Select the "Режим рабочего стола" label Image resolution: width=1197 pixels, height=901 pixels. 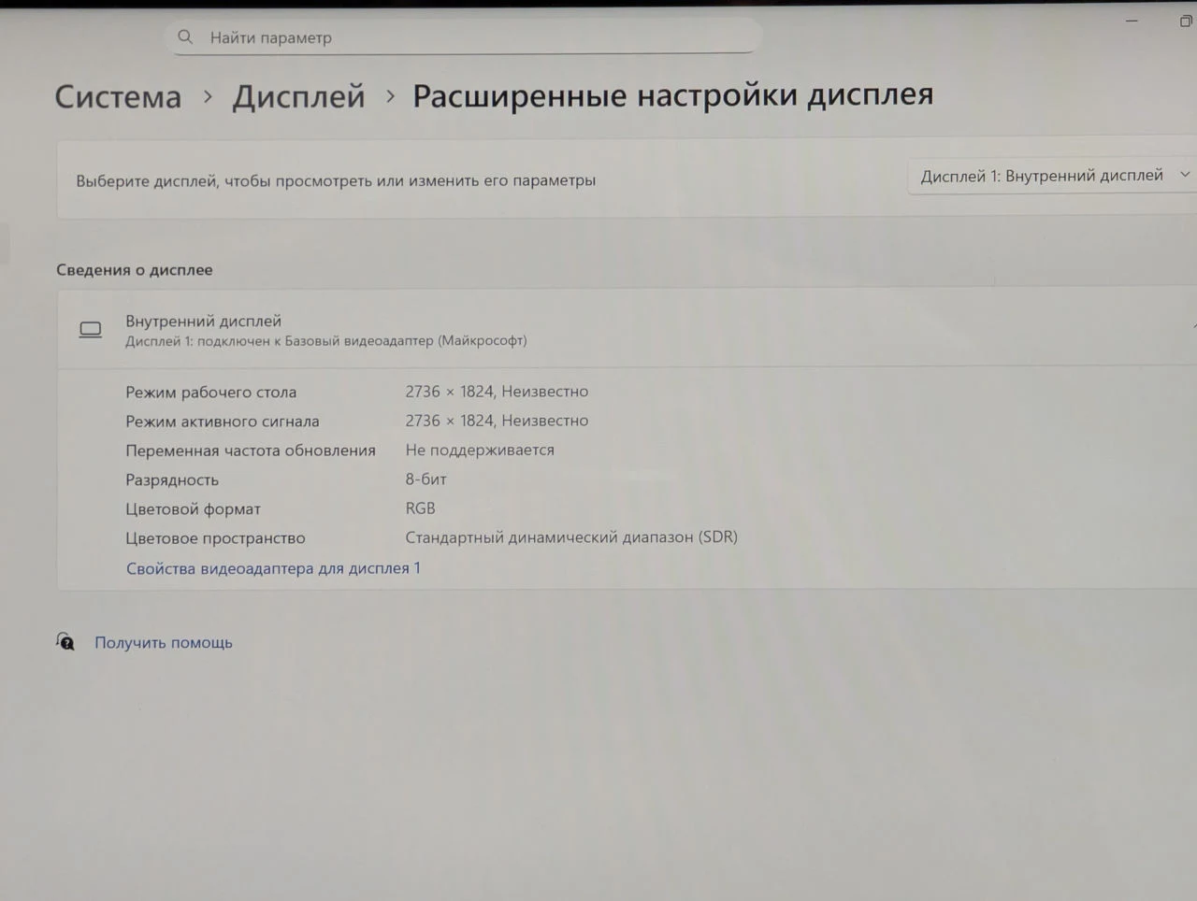[211, 393]
